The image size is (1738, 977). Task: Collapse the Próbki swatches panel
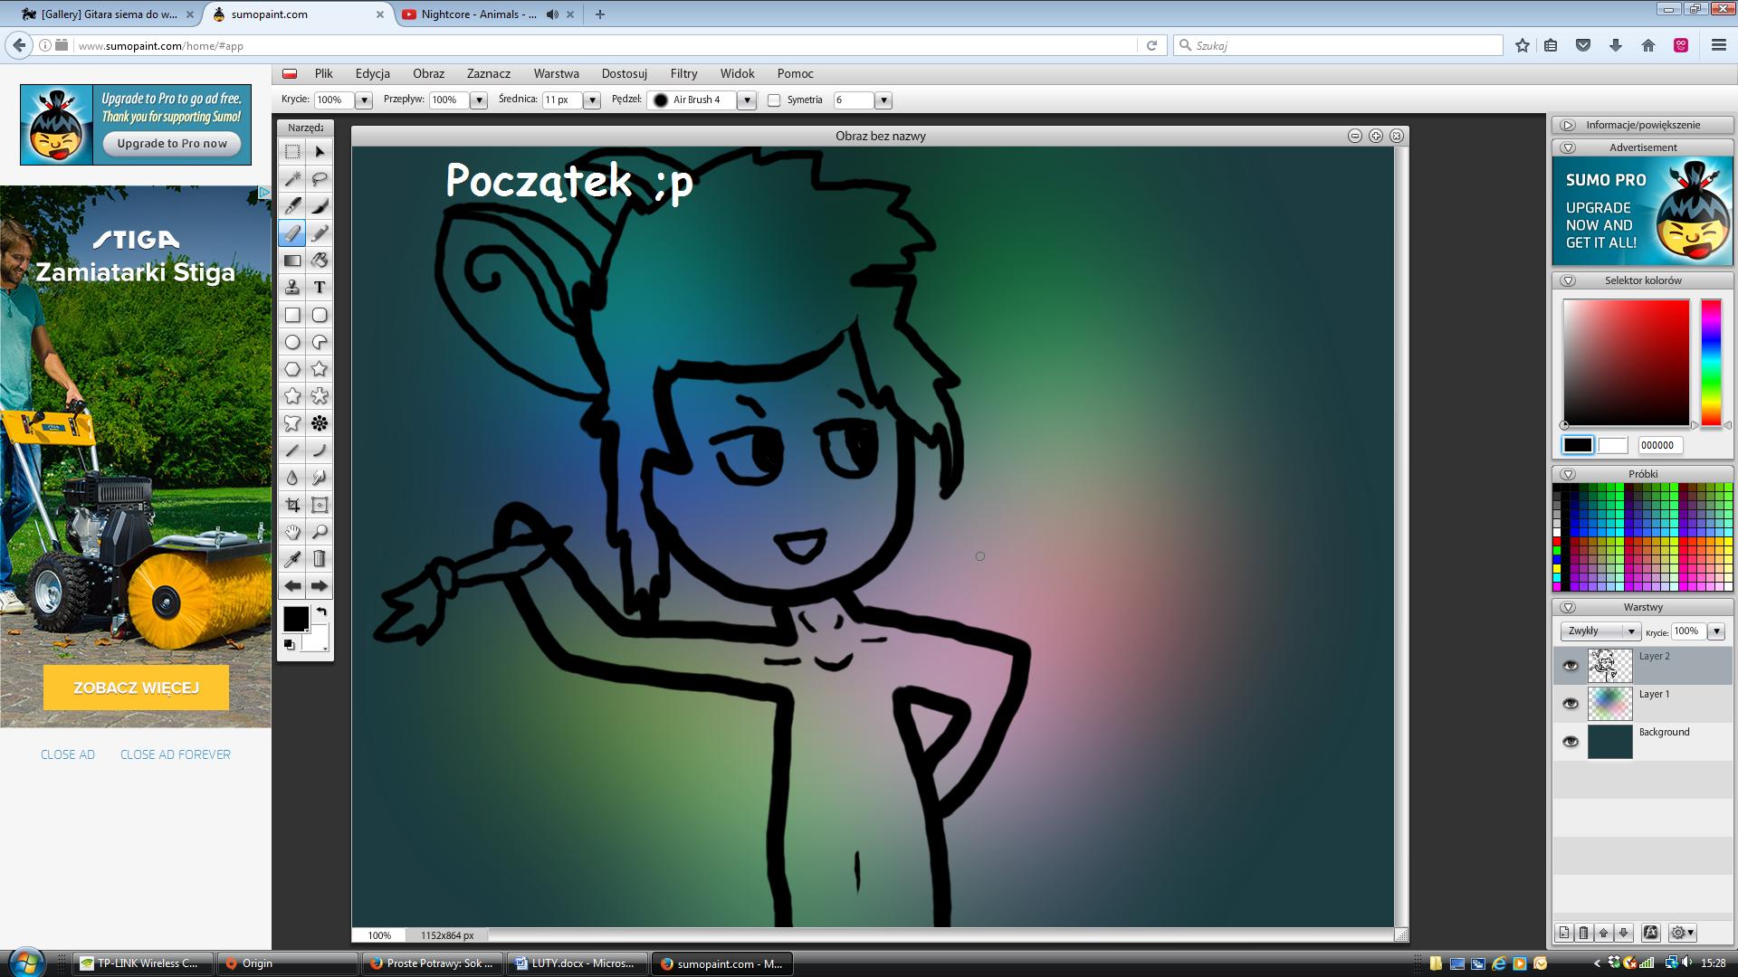click(x=1569, y=474)
